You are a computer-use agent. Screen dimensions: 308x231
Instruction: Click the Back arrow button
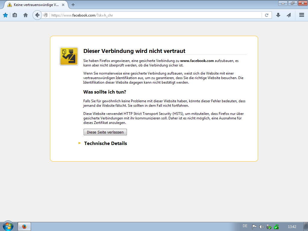[37, 15]
